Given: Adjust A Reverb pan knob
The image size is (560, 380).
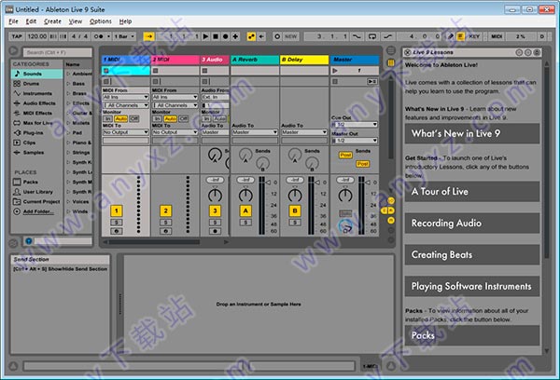Looking at the screenshot, I should [245, 195].
